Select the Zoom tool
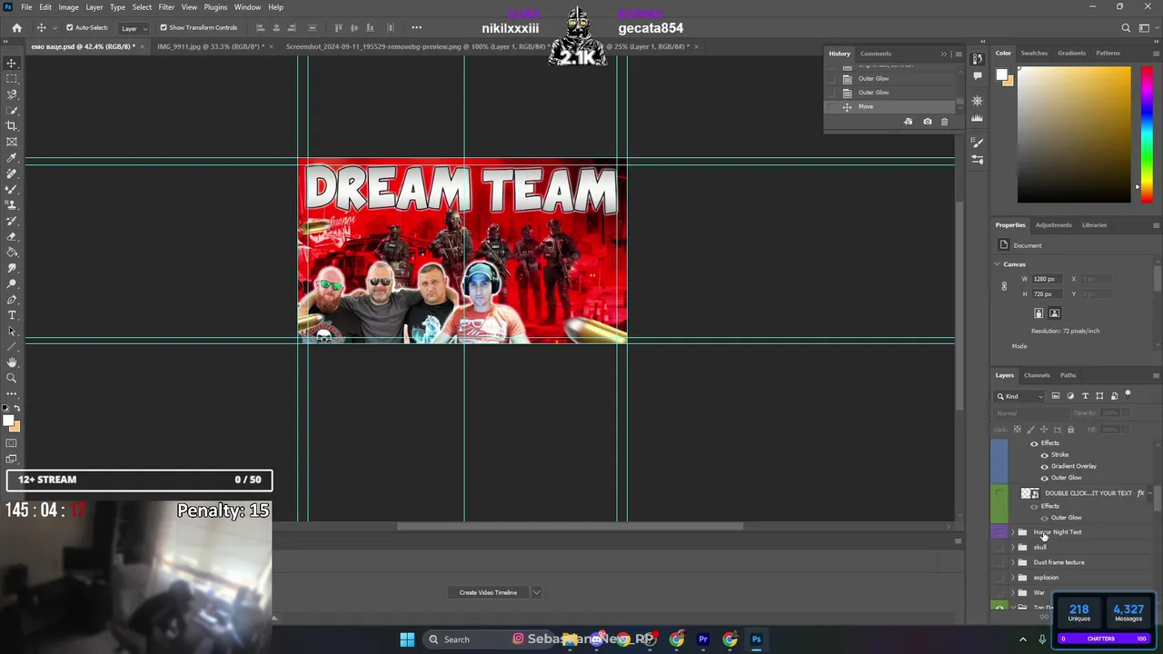Viewport: 1163px width, 654px height. click(x=12, y=378)
